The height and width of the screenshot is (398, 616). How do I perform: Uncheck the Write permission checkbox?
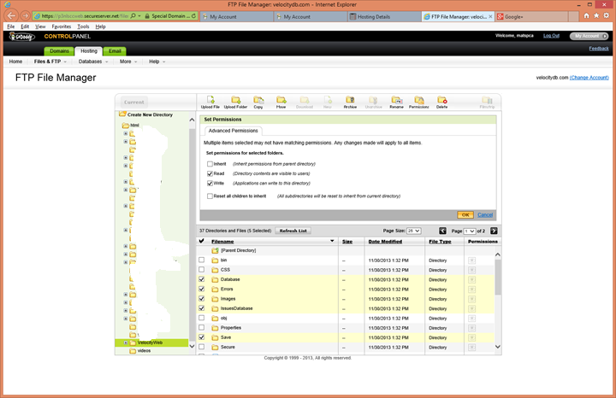210,183
